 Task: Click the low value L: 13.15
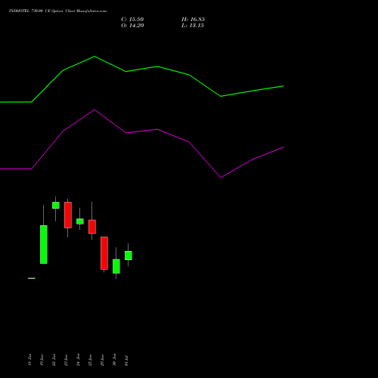click(x=193, y=26)
